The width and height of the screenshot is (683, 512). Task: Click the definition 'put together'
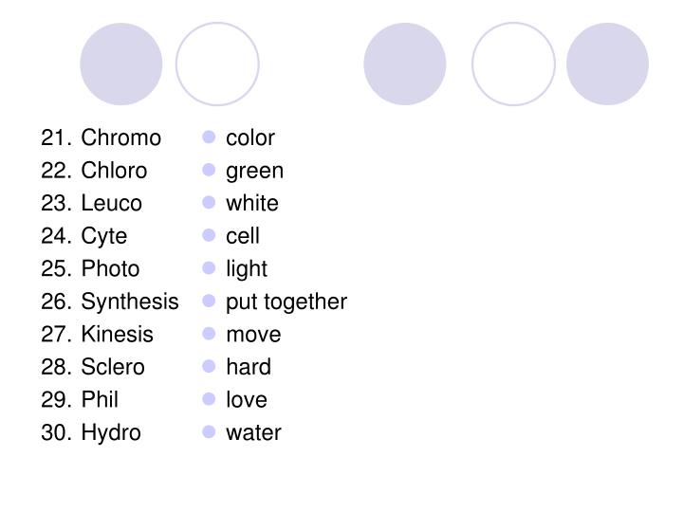[x=286, y=302]
